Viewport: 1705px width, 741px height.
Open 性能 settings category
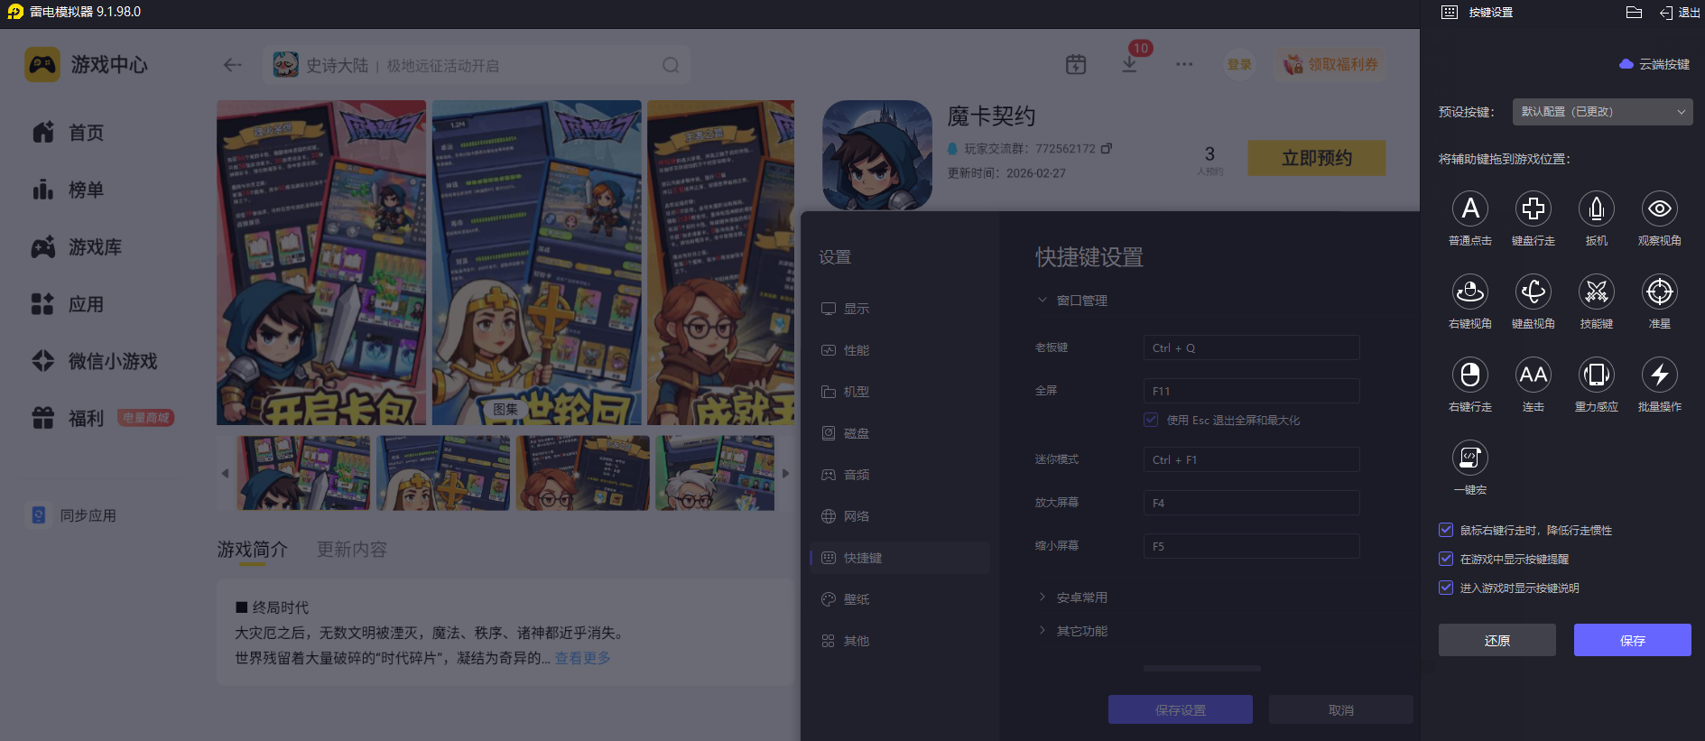900,350
